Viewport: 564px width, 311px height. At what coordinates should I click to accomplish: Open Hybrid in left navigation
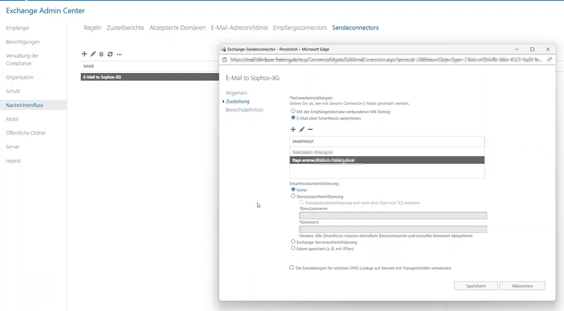coord(13,161)
